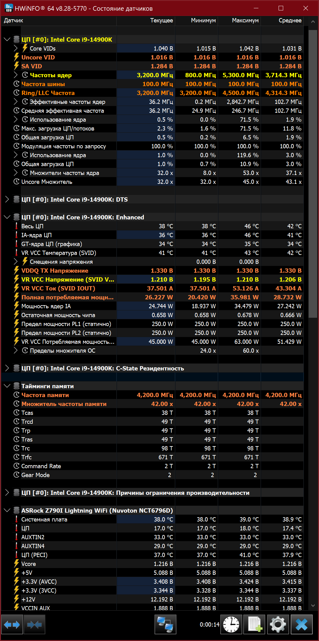Click the chip icon of ASRock Z790I group
The height and width of the screenshot is (641, 319).
coord(17,510)
